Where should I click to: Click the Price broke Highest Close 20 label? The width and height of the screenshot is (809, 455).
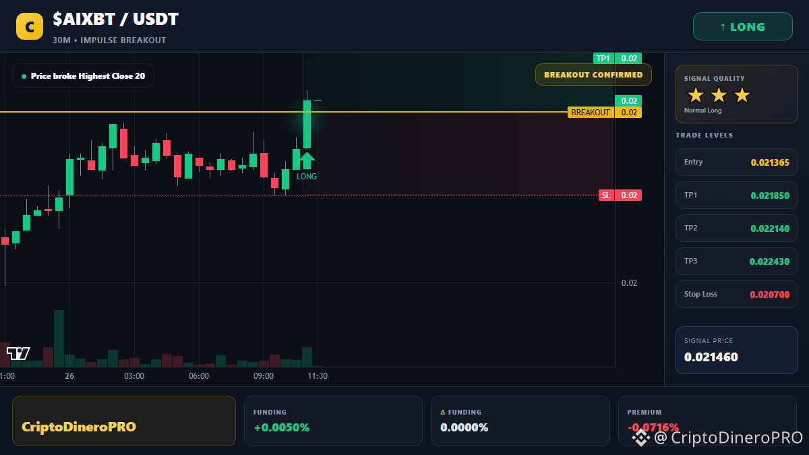pos(83,75)
